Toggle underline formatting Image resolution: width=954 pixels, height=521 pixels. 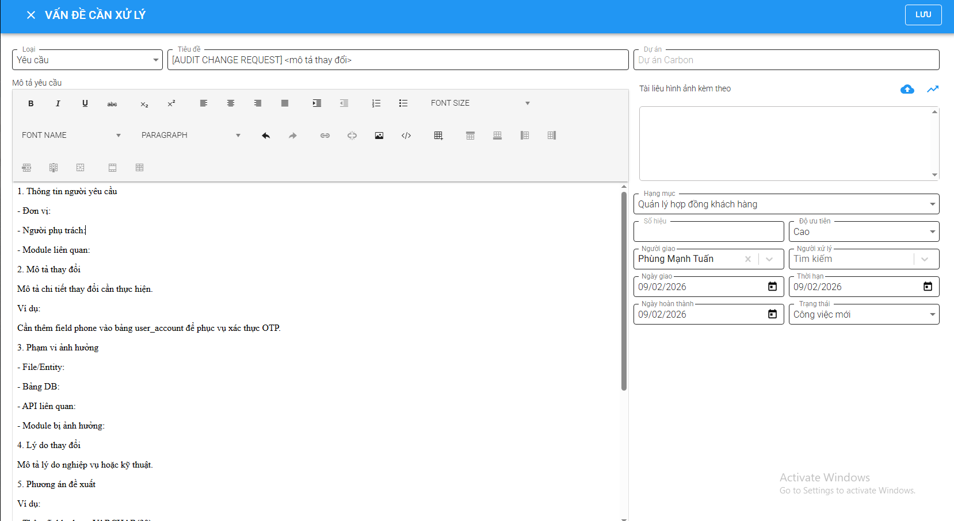(85, 103)
